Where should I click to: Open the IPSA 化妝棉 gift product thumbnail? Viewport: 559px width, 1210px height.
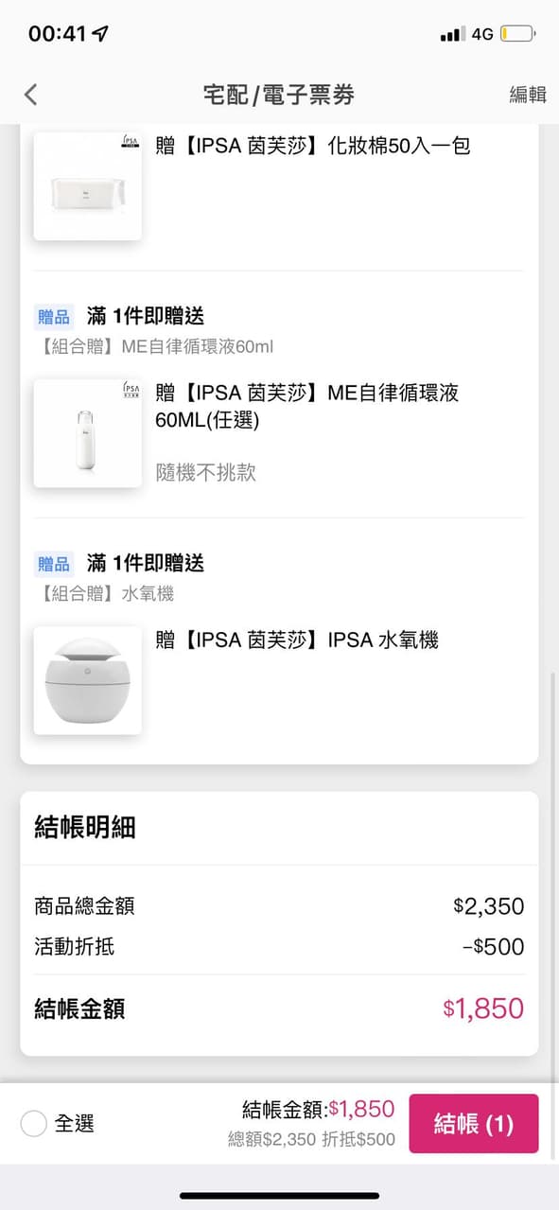[87, 185]
